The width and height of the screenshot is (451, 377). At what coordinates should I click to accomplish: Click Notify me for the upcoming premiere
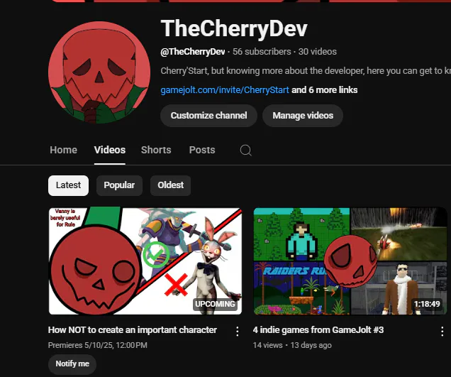(72, 364)
